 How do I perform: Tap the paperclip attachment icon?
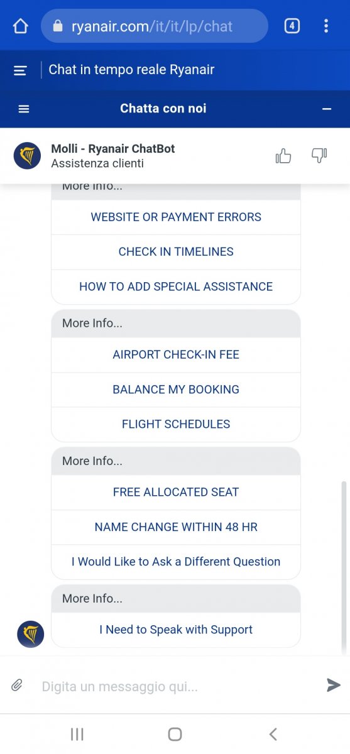coord(17,685)
